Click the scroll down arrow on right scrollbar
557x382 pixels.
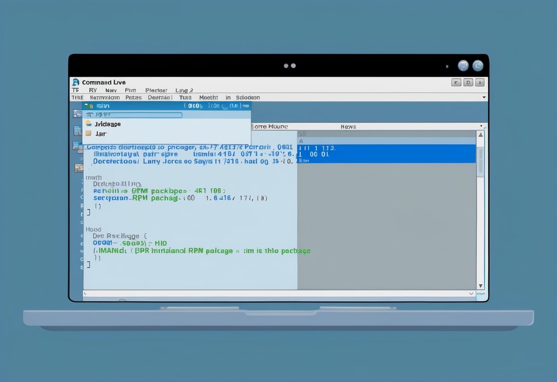(480, 285)
